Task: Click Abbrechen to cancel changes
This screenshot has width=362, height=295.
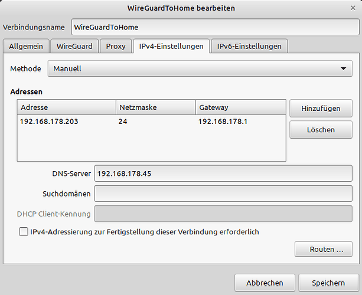Action: point(265,283)
